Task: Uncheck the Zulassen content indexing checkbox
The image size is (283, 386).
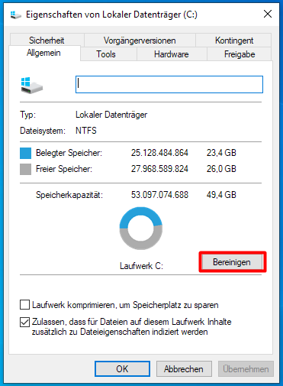Action: [24, 322]
